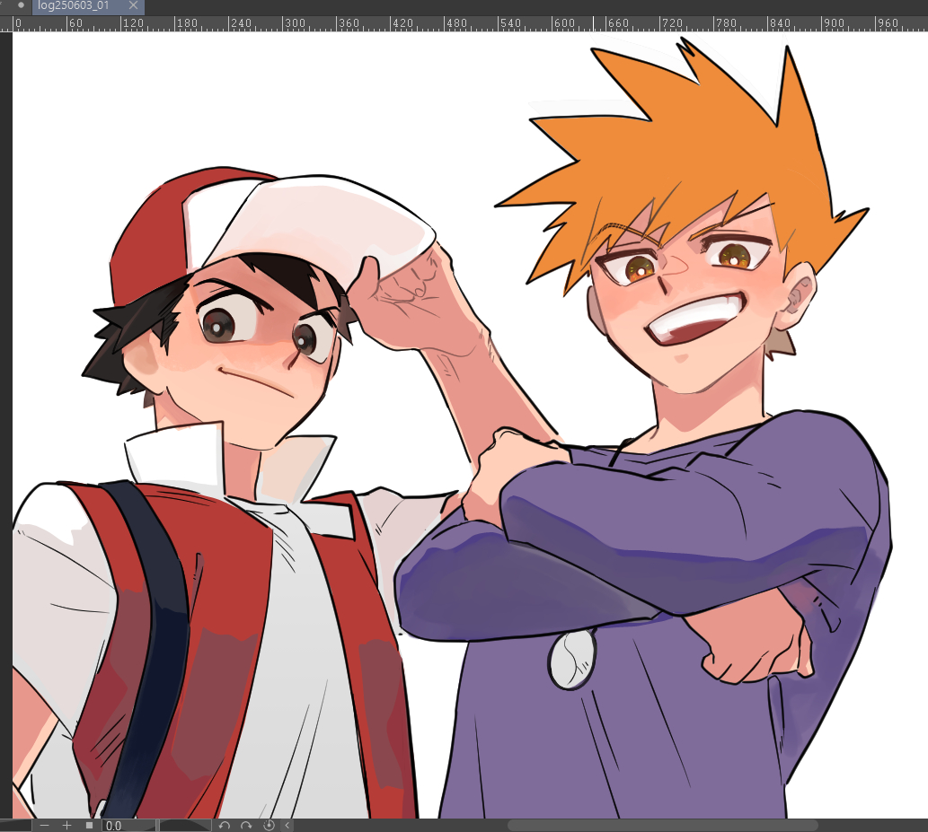Reset the canvas rotation with the circular icon
Image resolution: width=928 pixels, height=832 pixels.
click(269, 825)
